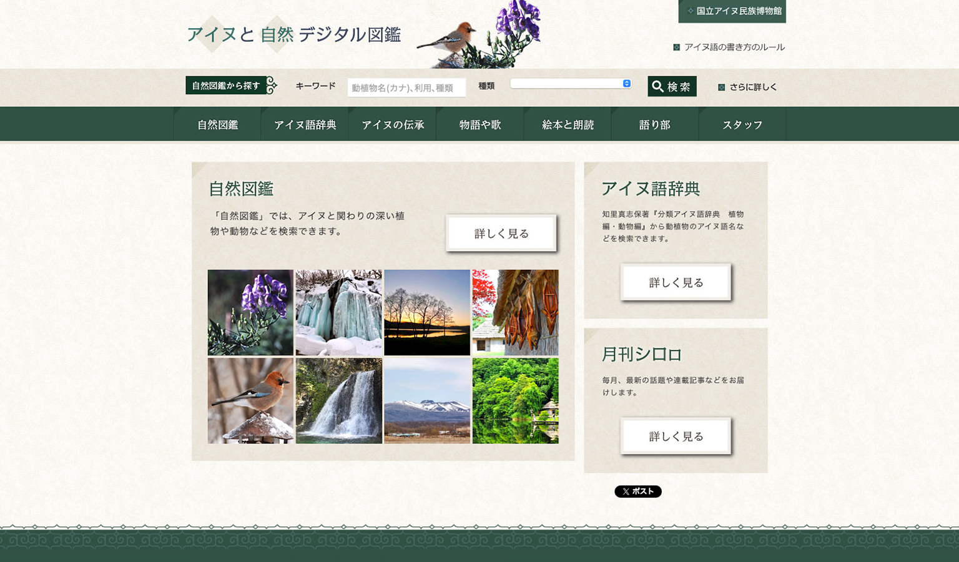Open the 種類 dropdown selector
The height and width of the screenshot is (562, 959).
point(570,83)
